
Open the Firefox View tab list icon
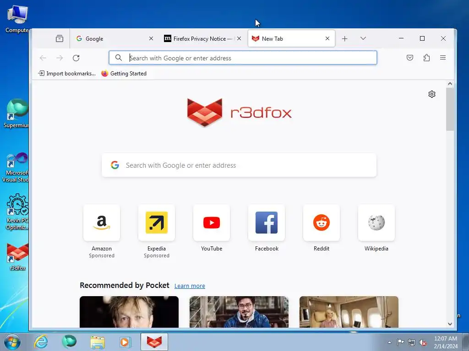(x=59, y=38)
